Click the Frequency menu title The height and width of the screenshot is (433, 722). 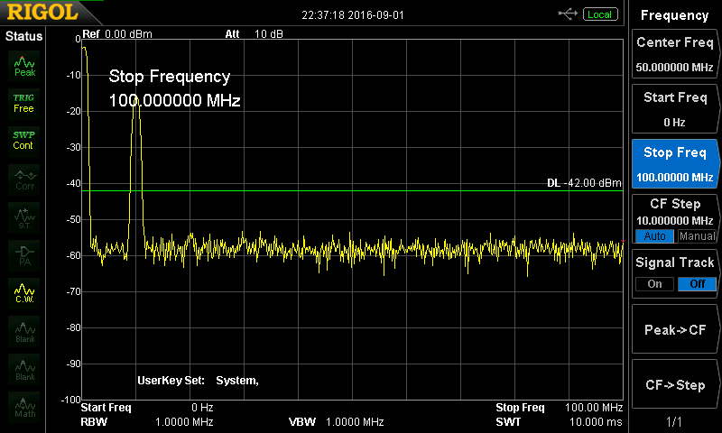(x=674, y=15)
